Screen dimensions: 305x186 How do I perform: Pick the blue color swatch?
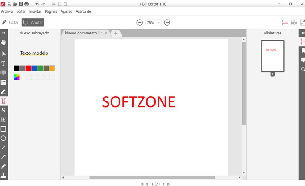[34, 68]
